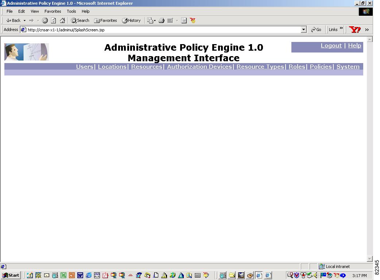Launch Adobe Acrobat from quick launch

[x=105, y=275]
